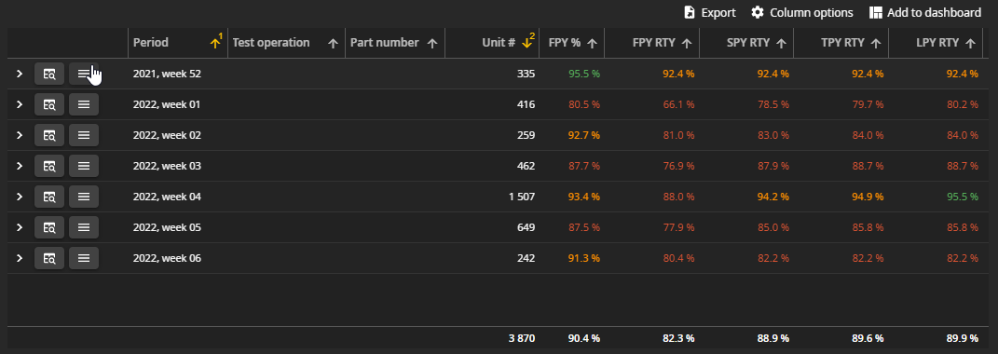Add table to dashboard
The width and height of the screenshot is (998, 354).
pyautogui.click(x=925, y=13)
